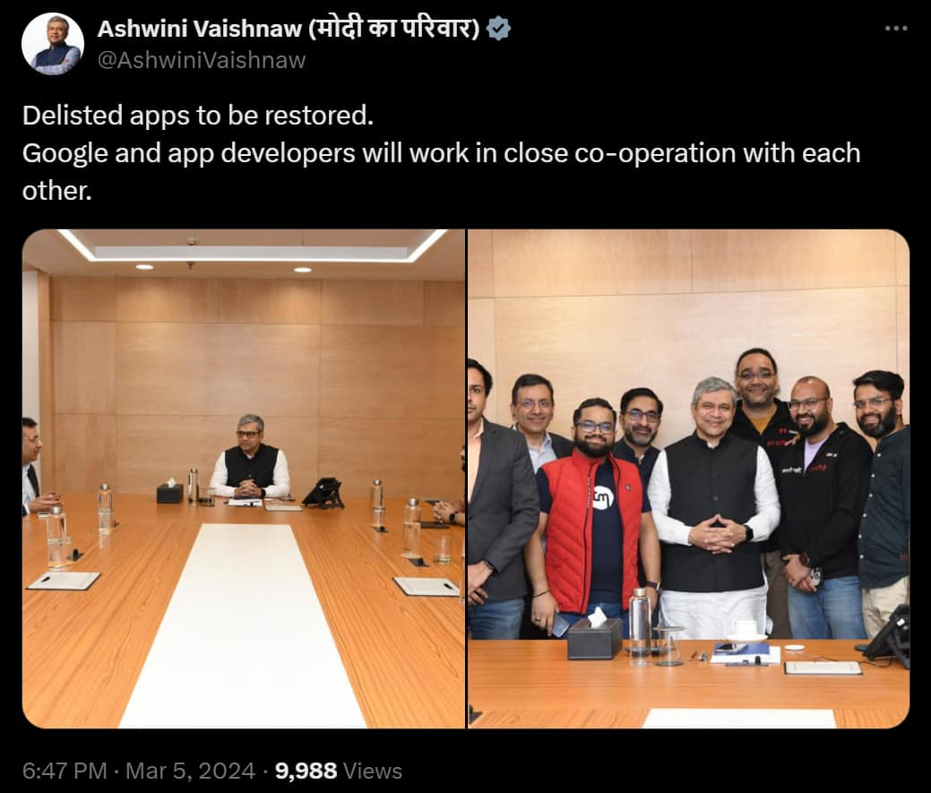Click the tissue box in right photo
Image resolution: width=931 pixels, height=793 pixels.
[x=594, y=634]
